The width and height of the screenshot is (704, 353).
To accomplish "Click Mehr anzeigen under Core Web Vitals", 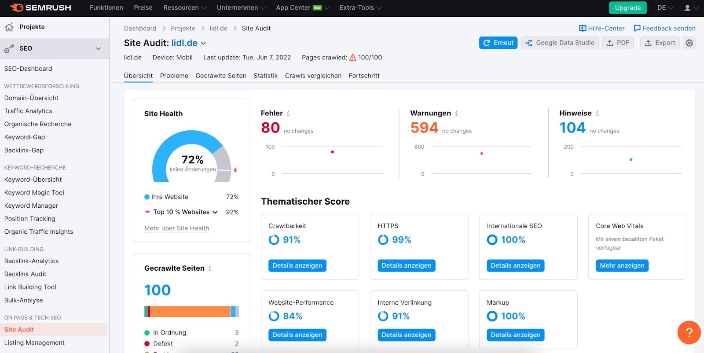I will 622,265.
